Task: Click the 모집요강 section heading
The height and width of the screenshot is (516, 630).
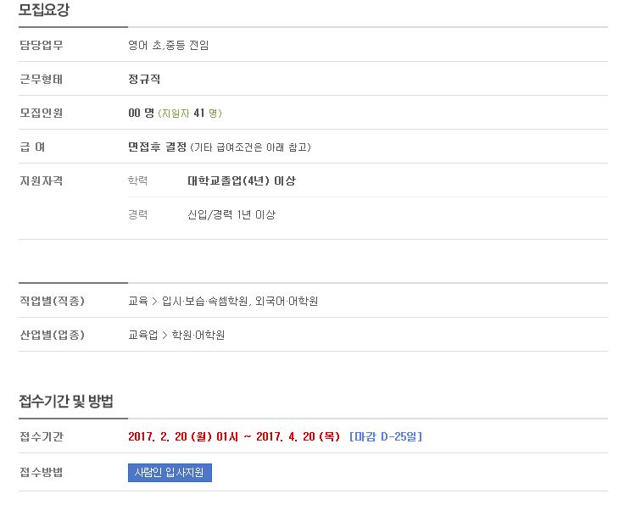Action: (x=44, y=9)
